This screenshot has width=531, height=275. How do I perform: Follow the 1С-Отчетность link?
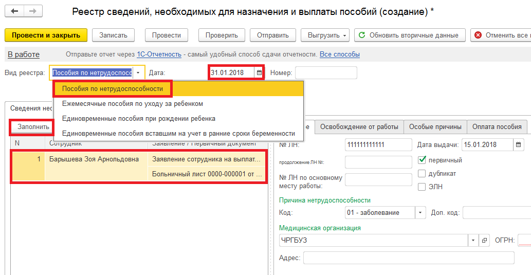coord(159,54)
